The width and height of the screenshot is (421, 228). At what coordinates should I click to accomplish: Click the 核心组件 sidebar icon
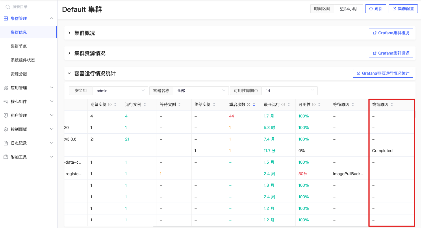click(5, 102)
